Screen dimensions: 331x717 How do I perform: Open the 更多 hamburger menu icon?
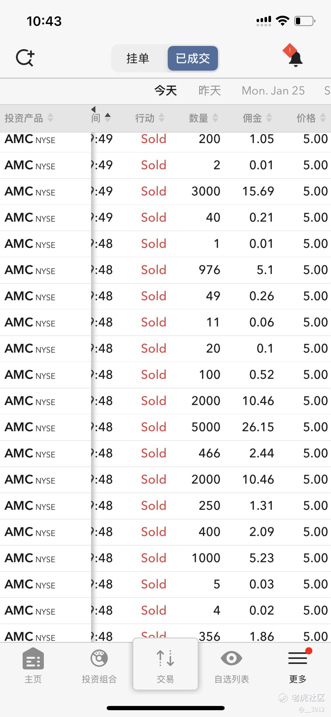[298, 658]
